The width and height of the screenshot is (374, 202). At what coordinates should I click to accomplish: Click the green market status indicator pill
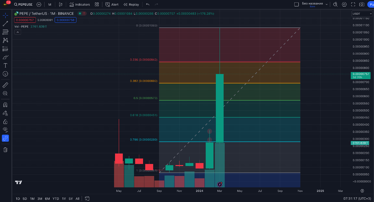click(x=81, y=13)
